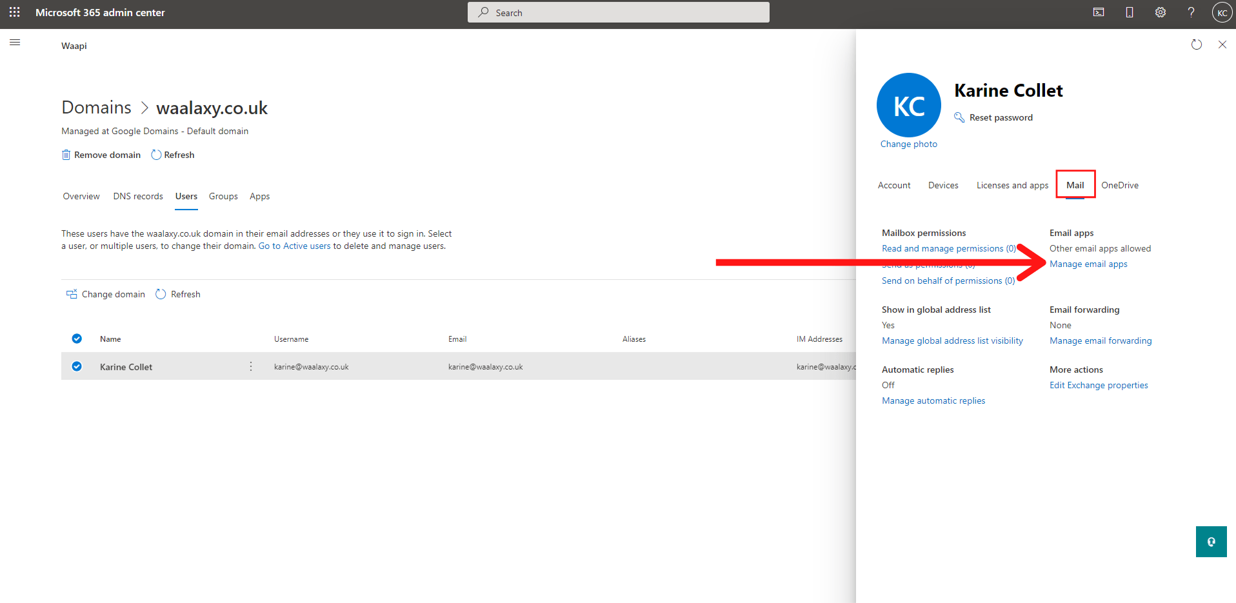Uncheck the Karine Collet row checkbox

(x=77, y=366)
